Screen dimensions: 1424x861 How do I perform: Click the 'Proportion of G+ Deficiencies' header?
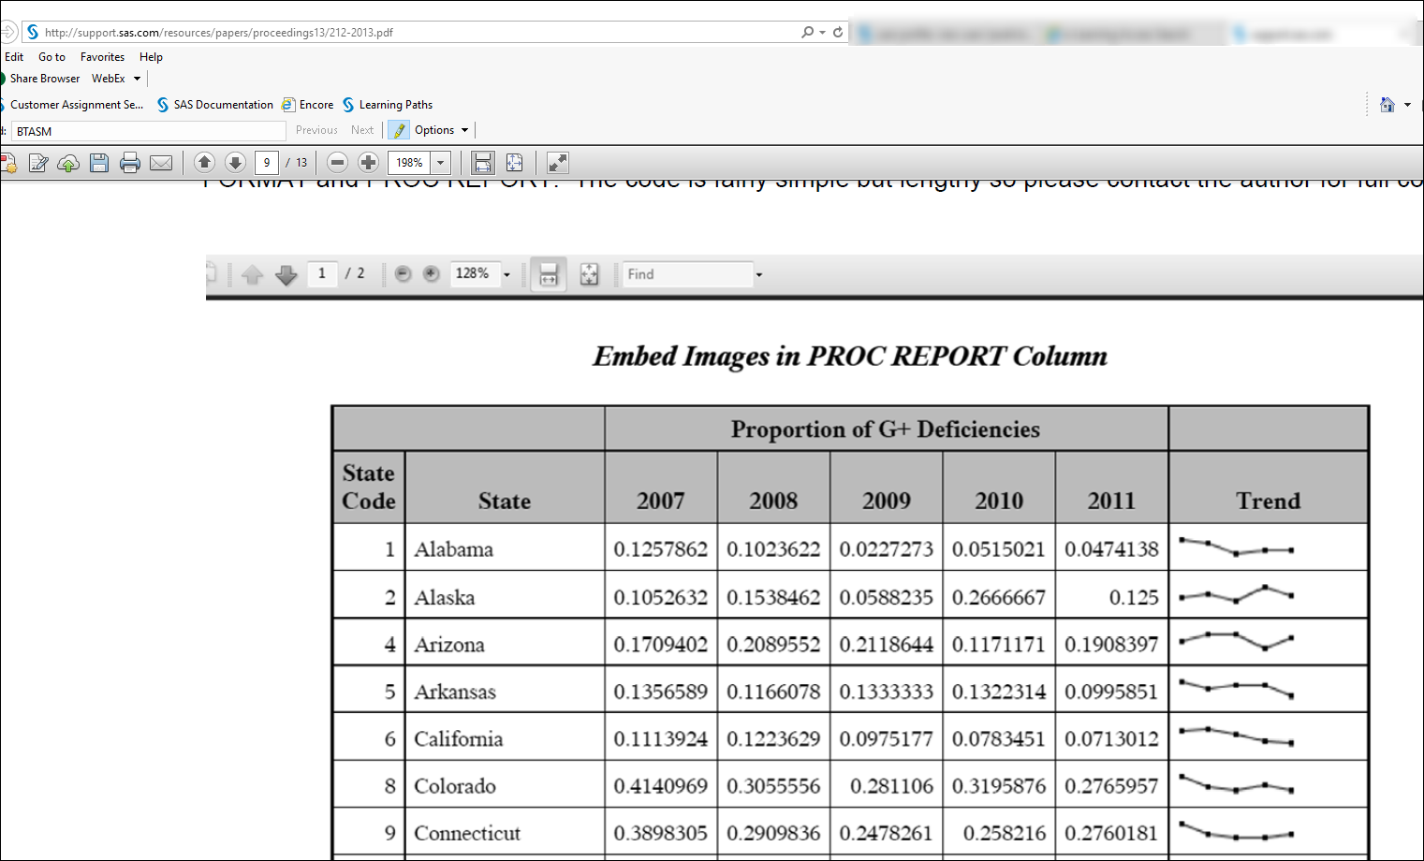point(886,429)
